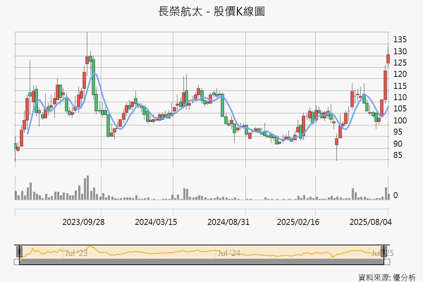Viewport: 423px width, 282px height.
Task: Click the 135 price axis label
Action: pos(400,39)
